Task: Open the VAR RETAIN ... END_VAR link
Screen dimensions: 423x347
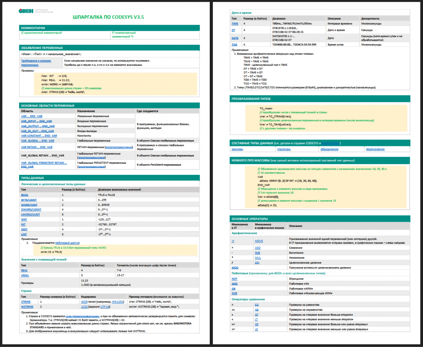Action: (37, 147)
